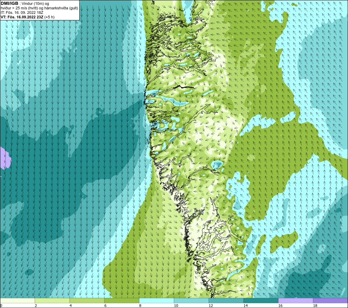Click the olive green 6–8 legend swatch

(x=121, y=300)
